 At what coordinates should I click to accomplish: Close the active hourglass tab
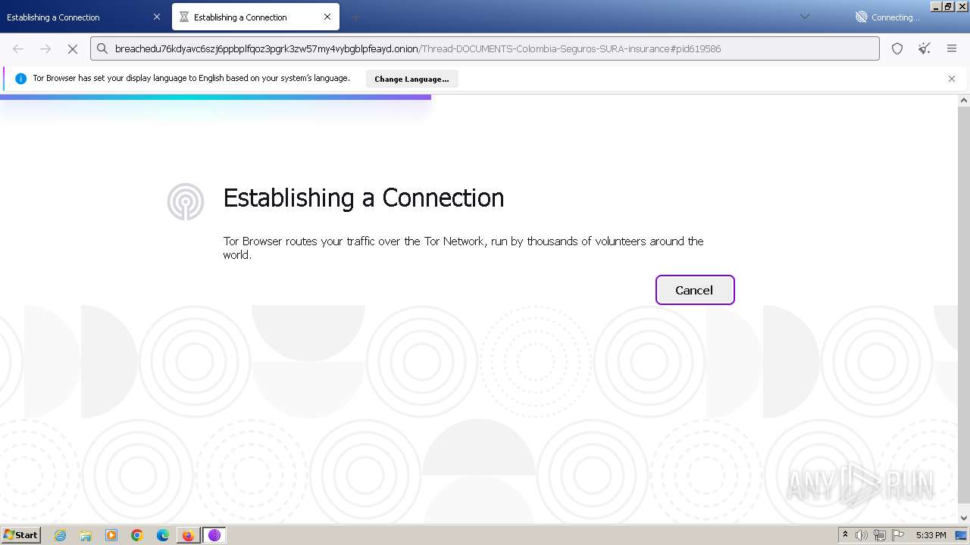coord(327,17)
